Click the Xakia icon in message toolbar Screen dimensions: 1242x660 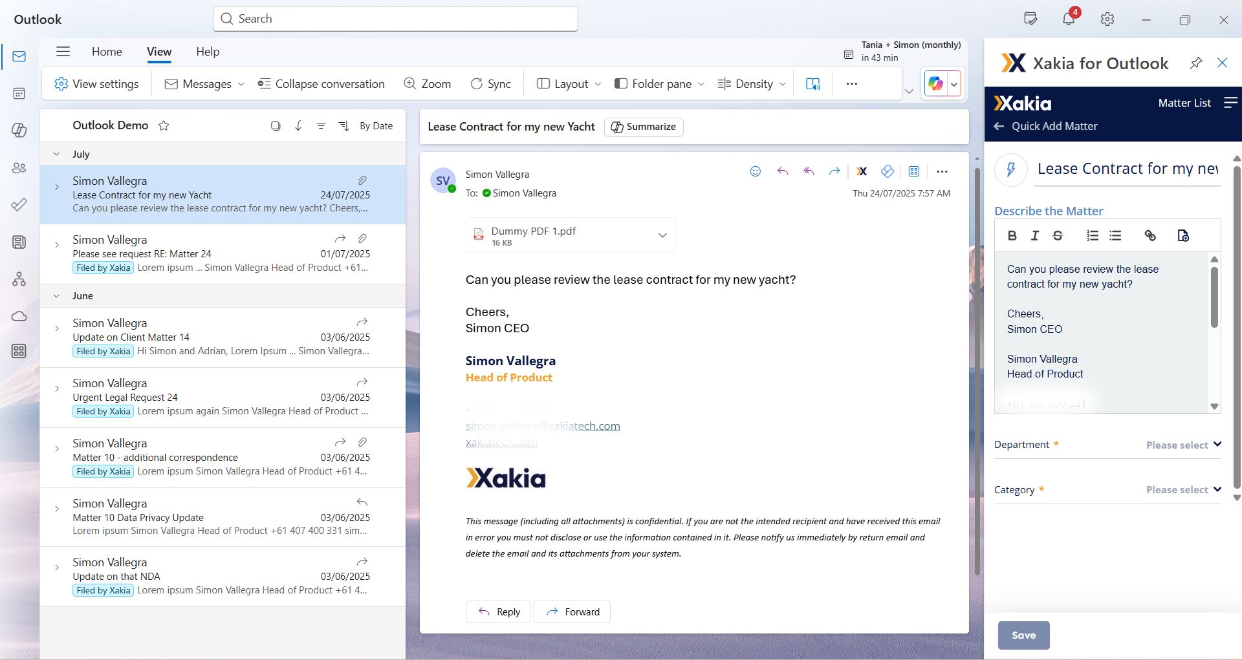(x=862, y=171)
